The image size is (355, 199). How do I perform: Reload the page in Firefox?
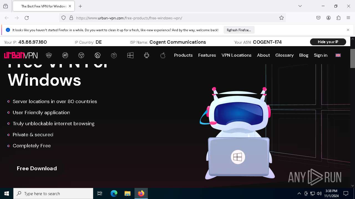point(27,18)
